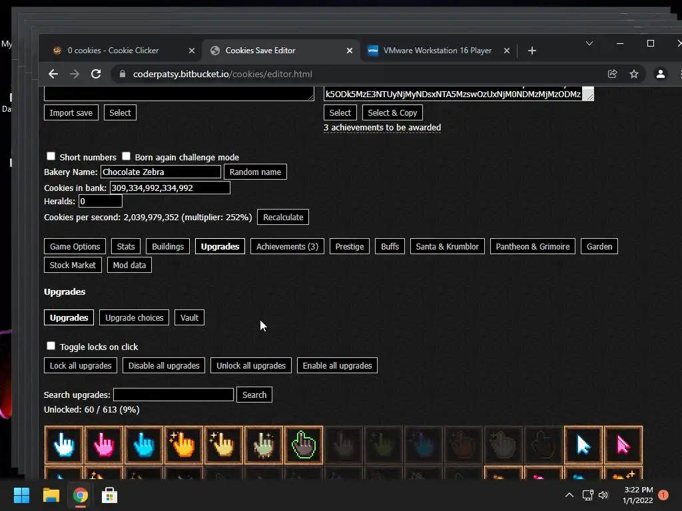Click Unlock all upgrades

[251, 365]
